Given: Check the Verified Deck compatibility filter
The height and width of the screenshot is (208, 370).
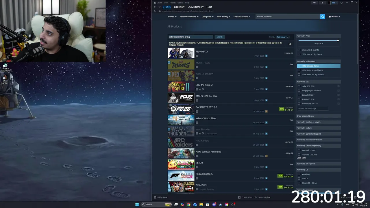Looking at the screenshot, I should tap(299, 150).
